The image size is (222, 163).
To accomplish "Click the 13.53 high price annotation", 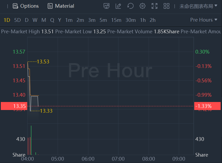I will 43,62.
